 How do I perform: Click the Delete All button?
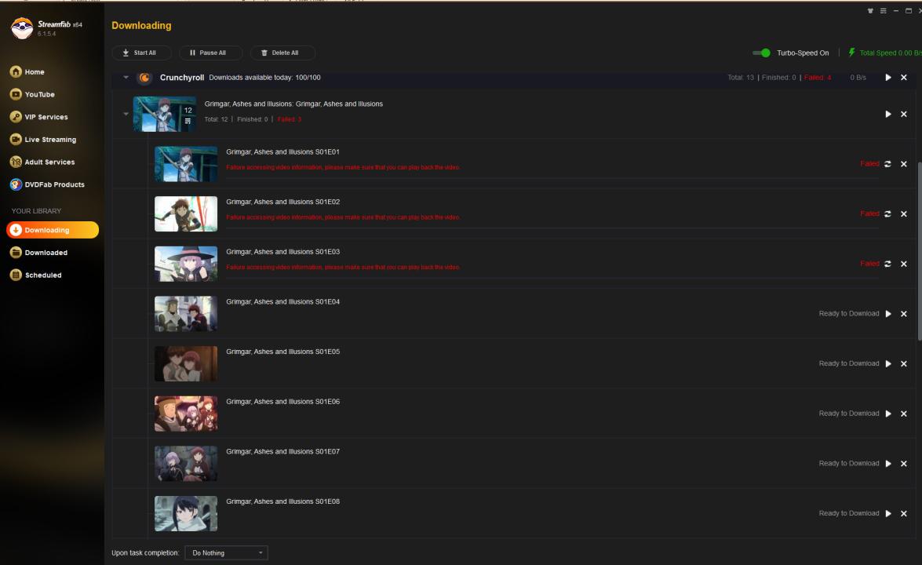pos(282,53)
